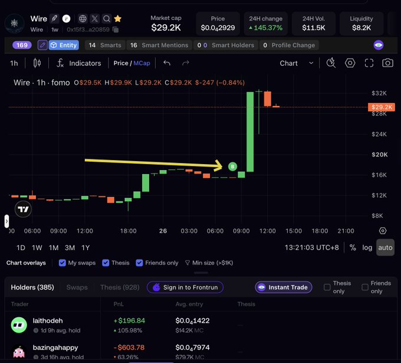
Task: Switch the chart to MCap
Action: click(142, 63)
